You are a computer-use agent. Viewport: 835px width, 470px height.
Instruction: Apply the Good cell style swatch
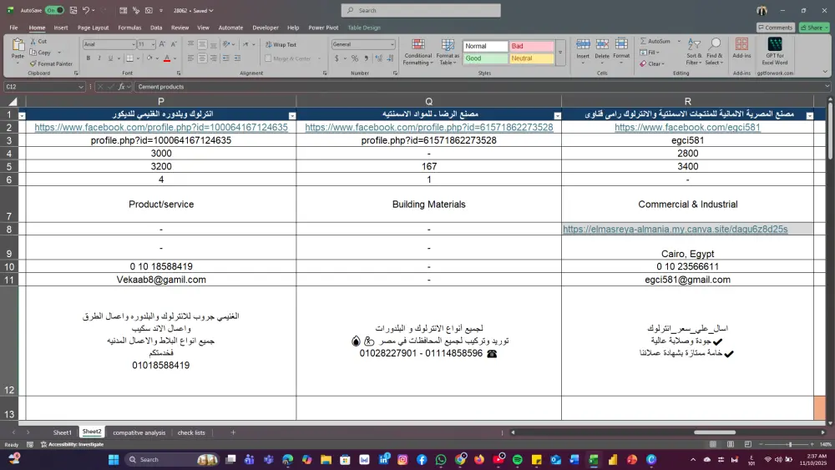[485, 58]
